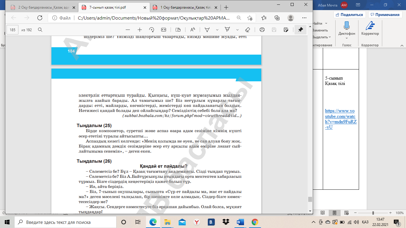Image resolution: width=406 pixels, height=228 pixels.
Task: Open Dropbox from the taskbar
Action: (x=226, y=222)
